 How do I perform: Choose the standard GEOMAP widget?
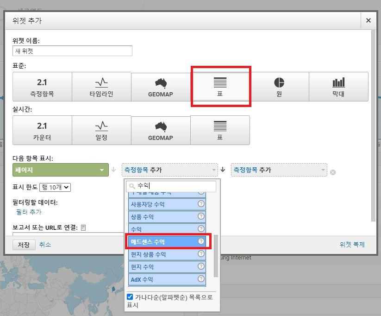[x=161, y=87]
